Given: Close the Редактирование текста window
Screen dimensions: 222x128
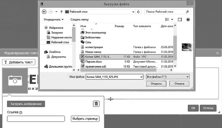Looking at the screenshot, I should click(218, 53).
